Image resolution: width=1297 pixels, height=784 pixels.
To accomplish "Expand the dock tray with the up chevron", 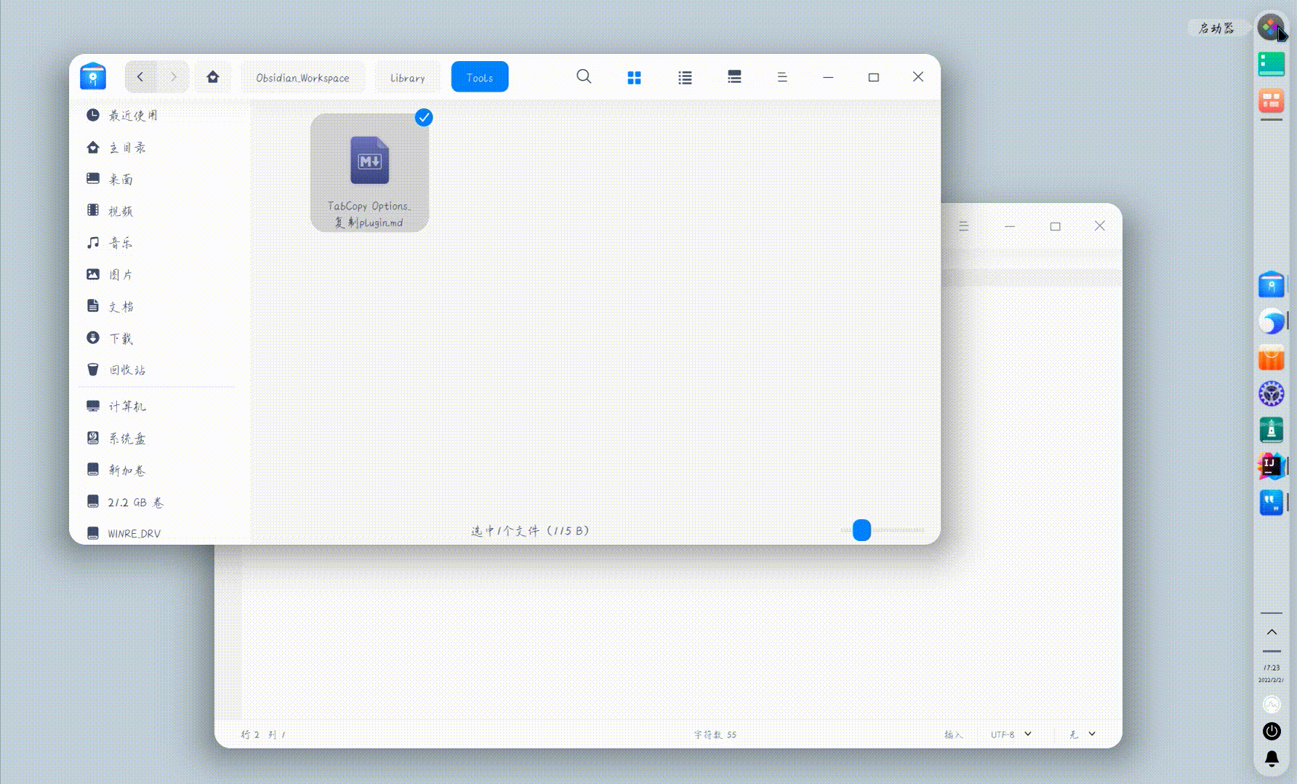I will click(1272, 632).
